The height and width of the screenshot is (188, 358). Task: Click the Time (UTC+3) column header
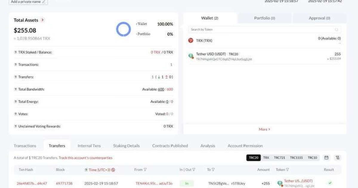100,170
